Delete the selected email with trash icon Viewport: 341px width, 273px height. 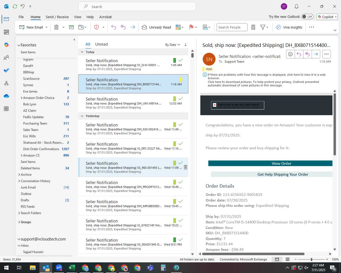[56, 27]
